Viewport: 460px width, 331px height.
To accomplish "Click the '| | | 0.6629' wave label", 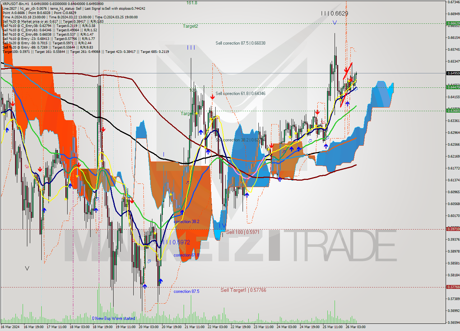I will click(x=335, y=13).
